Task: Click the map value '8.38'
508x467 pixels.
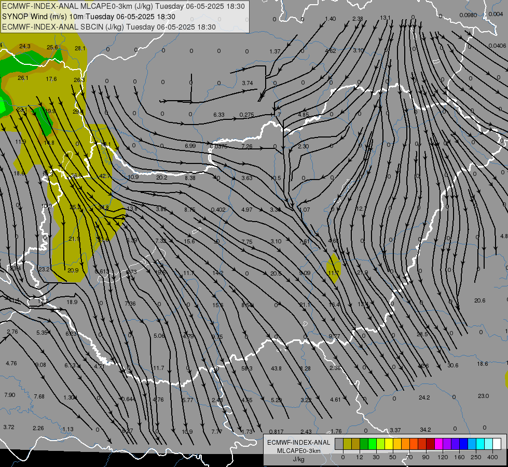Action: point(190,178)
